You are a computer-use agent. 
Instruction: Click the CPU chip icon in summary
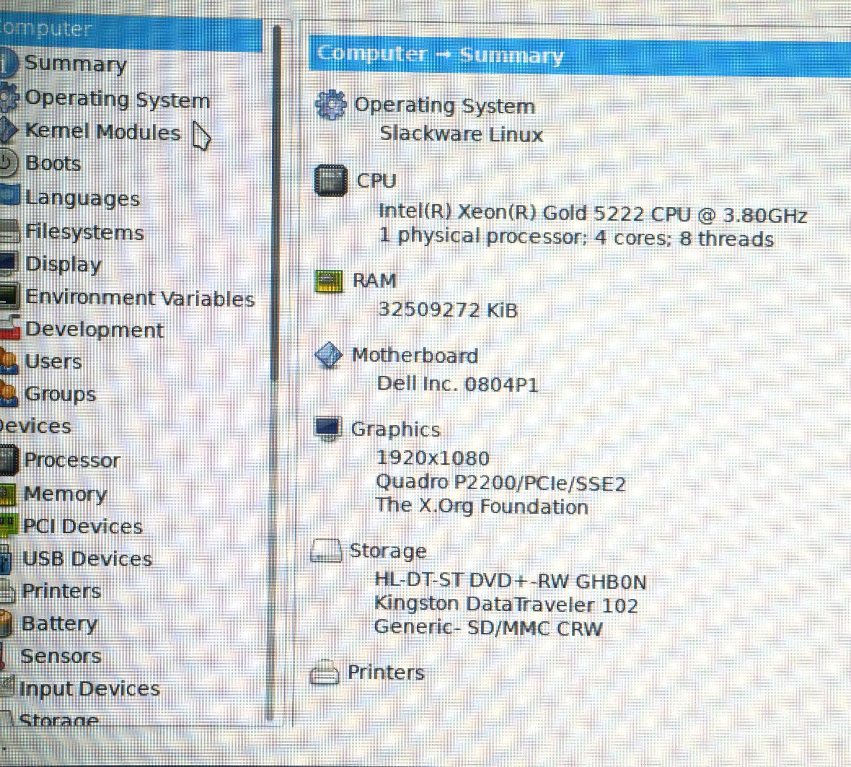coord(330,180)
